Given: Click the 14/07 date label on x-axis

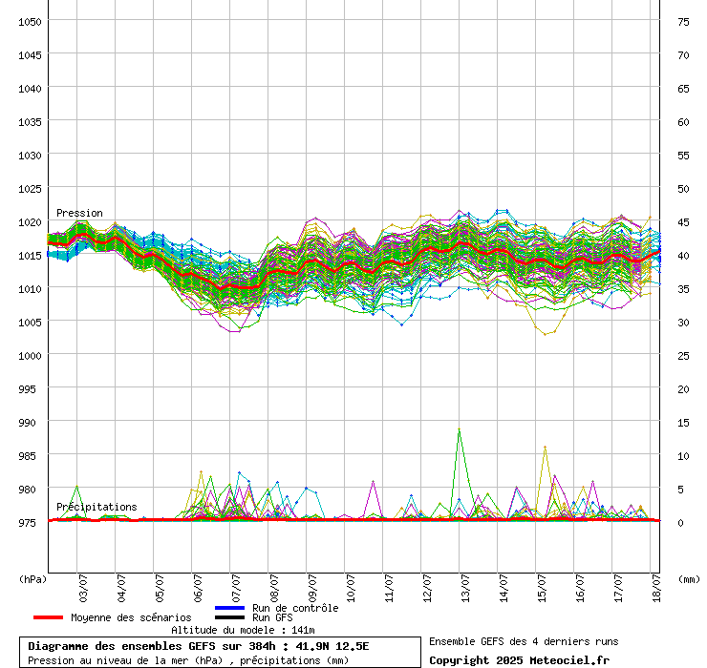Looking at the screenshot, I should [x=504, y=588].
